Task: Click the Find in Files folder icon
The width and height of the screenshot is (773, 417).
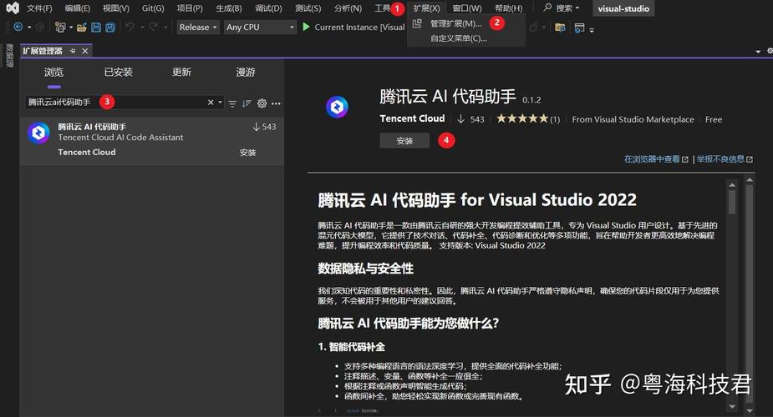Action: [560, 28]
